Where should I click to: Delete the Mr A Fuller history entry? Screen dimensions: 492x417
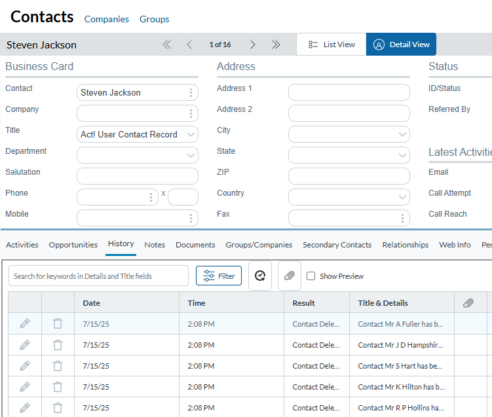(x=58, y=323)
